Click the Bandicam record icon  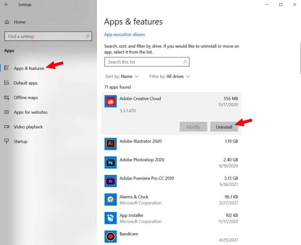(x=111, y=237)
